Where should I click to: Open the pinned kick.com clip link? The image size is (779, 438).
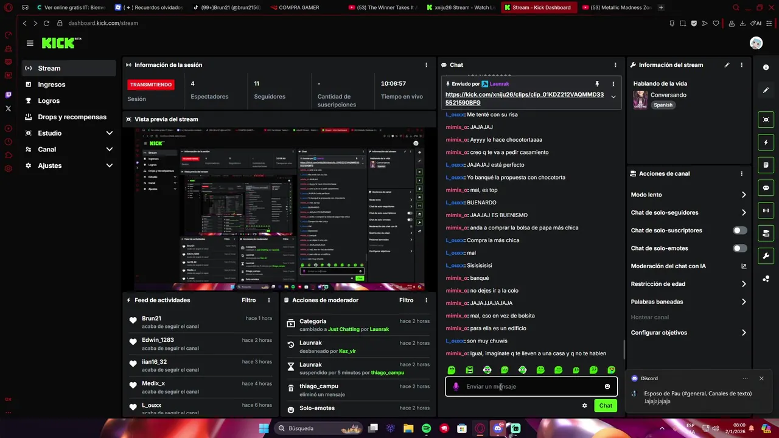(525, 99)
